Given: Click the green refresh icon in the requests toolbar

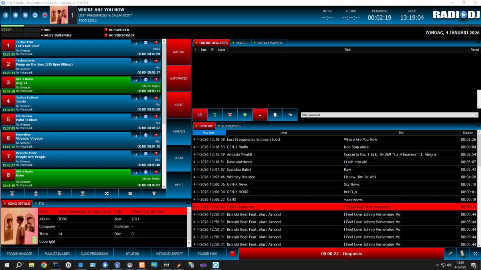Looking at the screenshot, I should pyautogui.click(x=215, y=115).
